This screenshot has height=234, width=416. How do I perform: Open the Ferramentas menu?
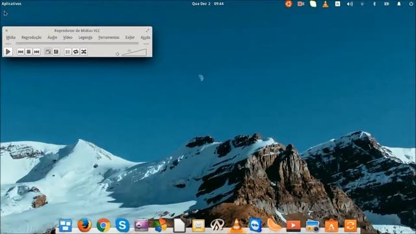[109, 38]
